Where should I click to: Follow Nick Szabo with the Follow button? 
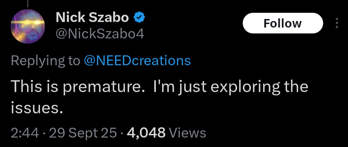pyautogui.click(x=283, y=23)
